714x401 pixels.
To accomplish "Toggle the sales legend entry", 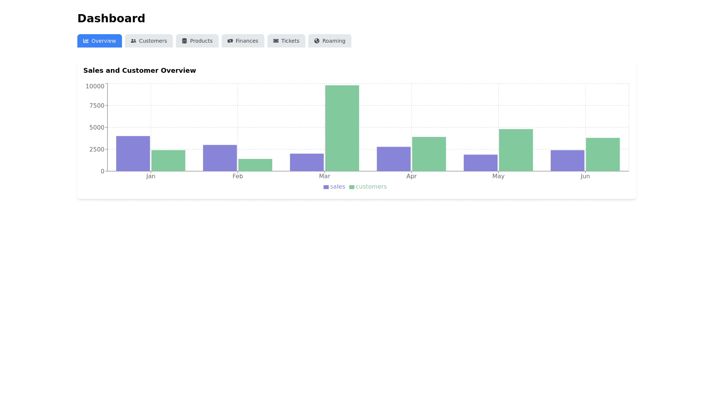I will coord(337,187).
